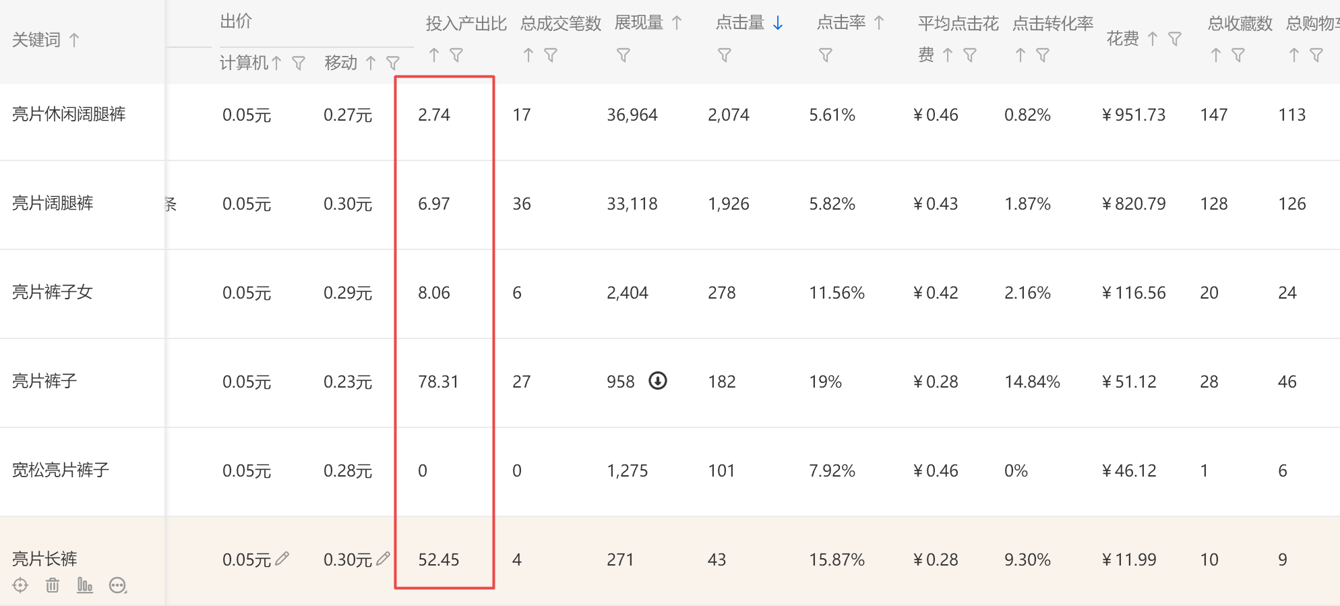This screenshot has width=1340, height=606.
Task: Select keyword 亮片休闲阔腿裤
Action: [x=69, y=114]
